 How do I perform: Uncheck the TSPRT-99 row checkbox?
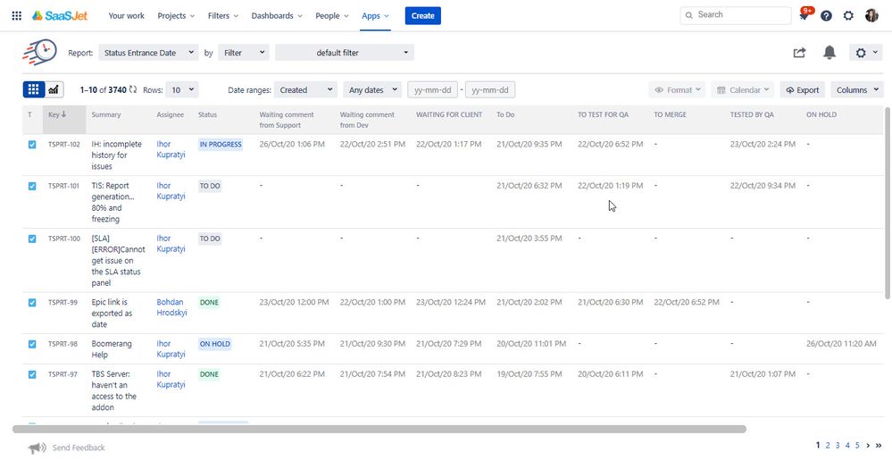point(32,303)
